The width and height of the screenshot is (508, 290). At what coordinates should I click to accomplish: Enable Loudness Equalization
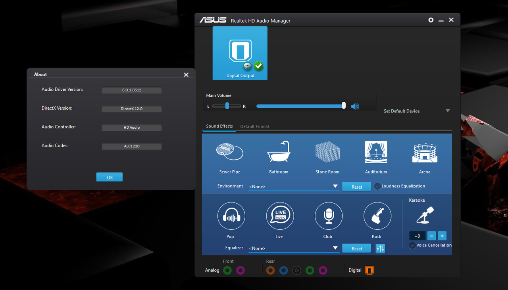click(377, 186)
